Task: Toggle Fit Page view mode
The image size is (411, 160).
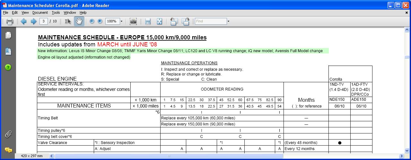Action: (159, 21)
